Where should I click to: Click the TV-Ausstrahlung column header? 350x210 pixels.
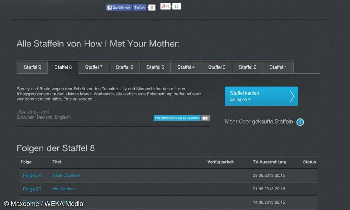click(269, 162)
